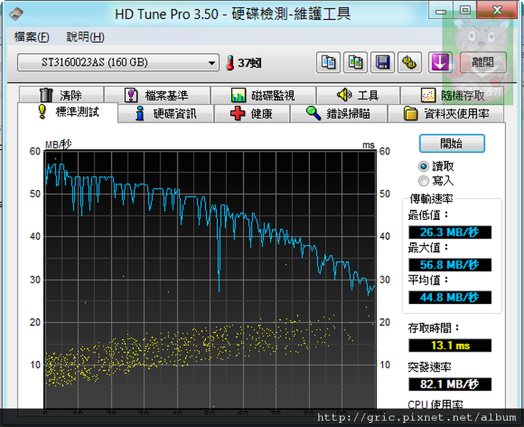Select the 寫入 (Write) radio button
524x427 pixels.
coord(424,181)
